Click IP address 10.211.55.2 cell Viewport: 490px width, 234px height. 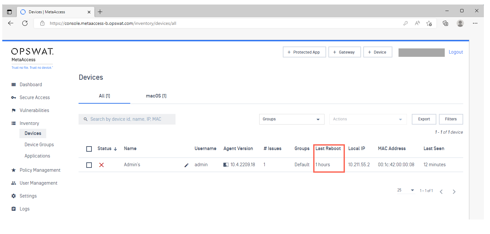click(359, 165)
